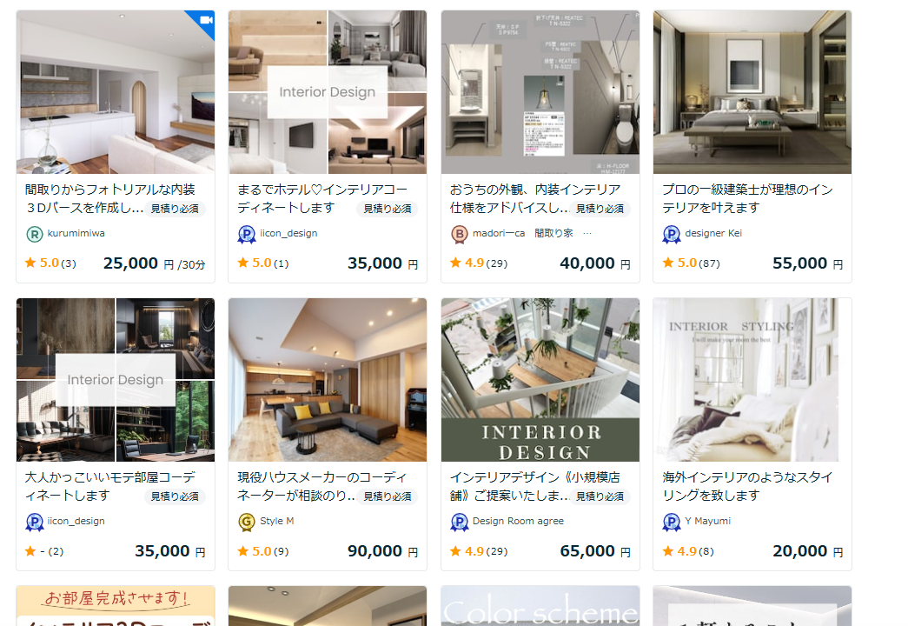Click seller name Design Room agree
Viewport: 908px width, 626px height.
tap(518, 521)
